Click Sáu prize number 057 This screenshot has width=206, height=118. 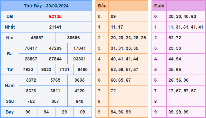[55, 101]
